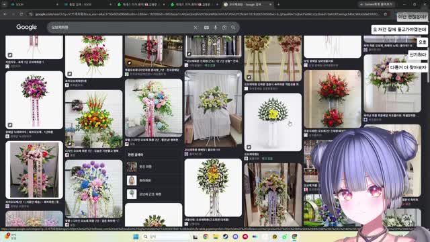Click the browser address bar URL
The width and height of the screenshot is (430, 242).
pos(207,14)
